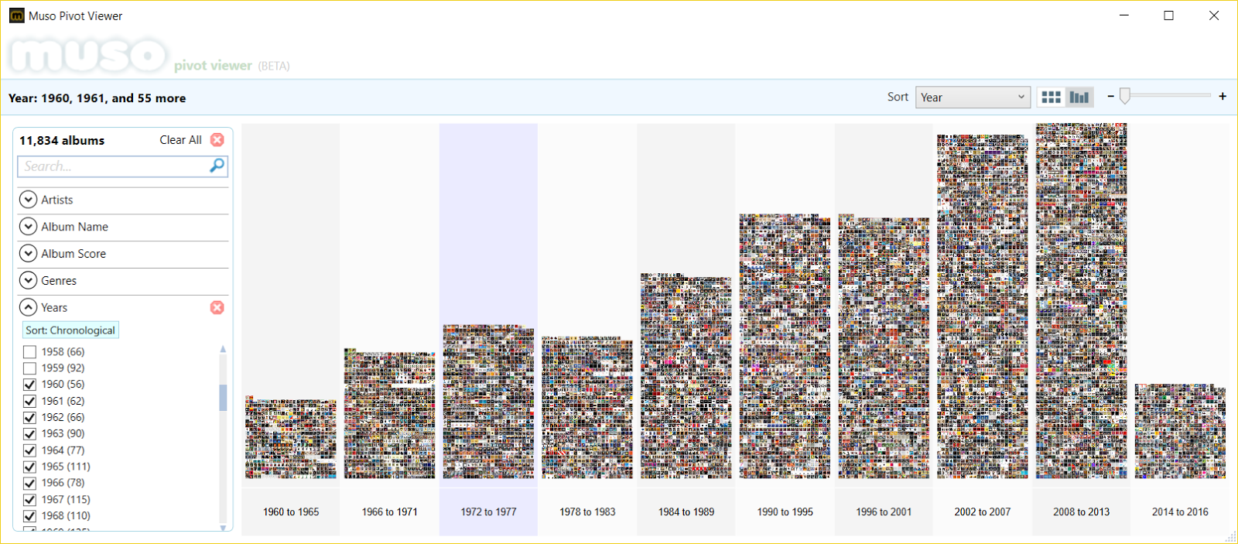Switch to grid view icon
This screenshot has height=544, width=1238.
pos(1051,97)
